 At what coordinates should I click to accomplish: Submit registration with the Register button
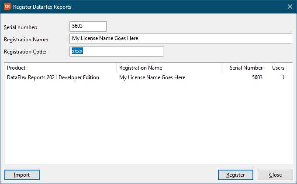point(235,175)
